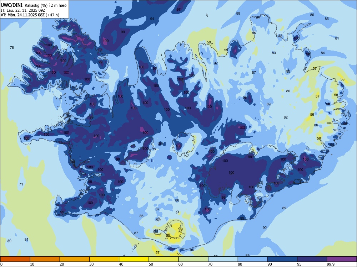
Task: Pick the purple legend swatch above 99.9
Action: tap(342, 259)
